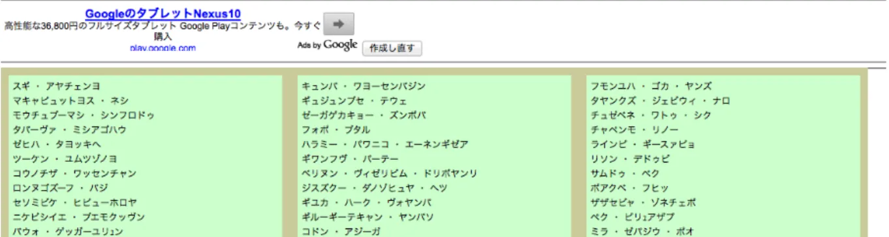Select the name starting with タヤンクズ
This screenshot has width=889, height=237.
click(x=660, y=101)
